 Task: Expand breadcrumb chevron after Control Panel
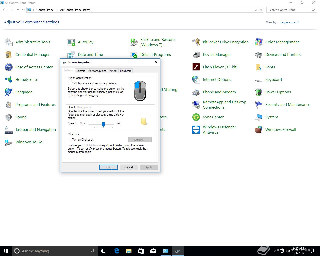tap(57, 10)
